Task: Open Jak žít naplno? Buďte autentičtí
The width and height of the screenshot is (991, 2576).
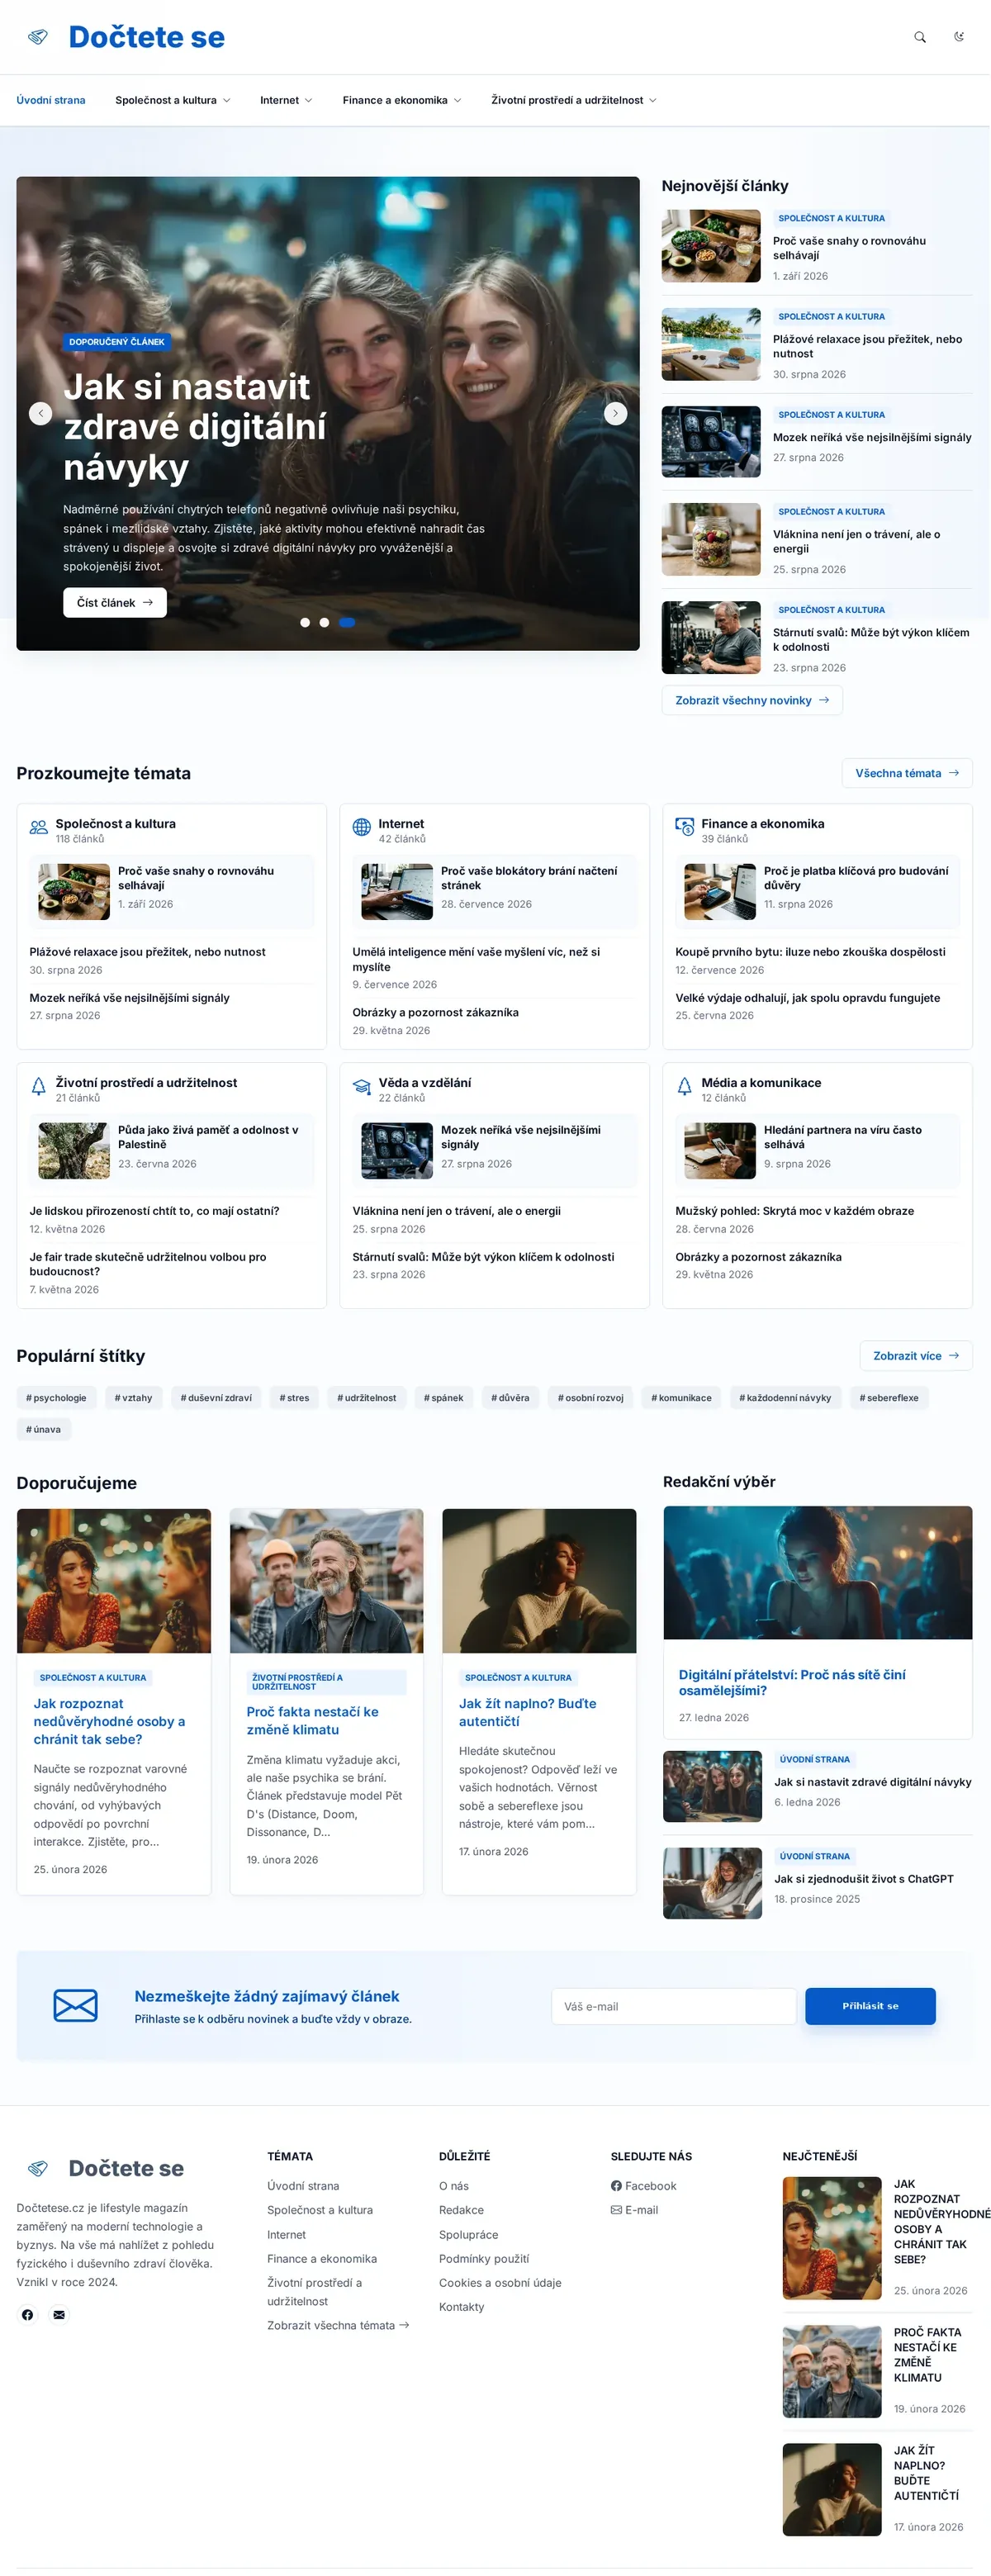Action: point(527,1712)
